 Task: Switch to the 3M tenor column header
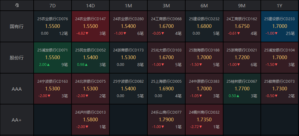pyautogui.click(x=166, y=6)
